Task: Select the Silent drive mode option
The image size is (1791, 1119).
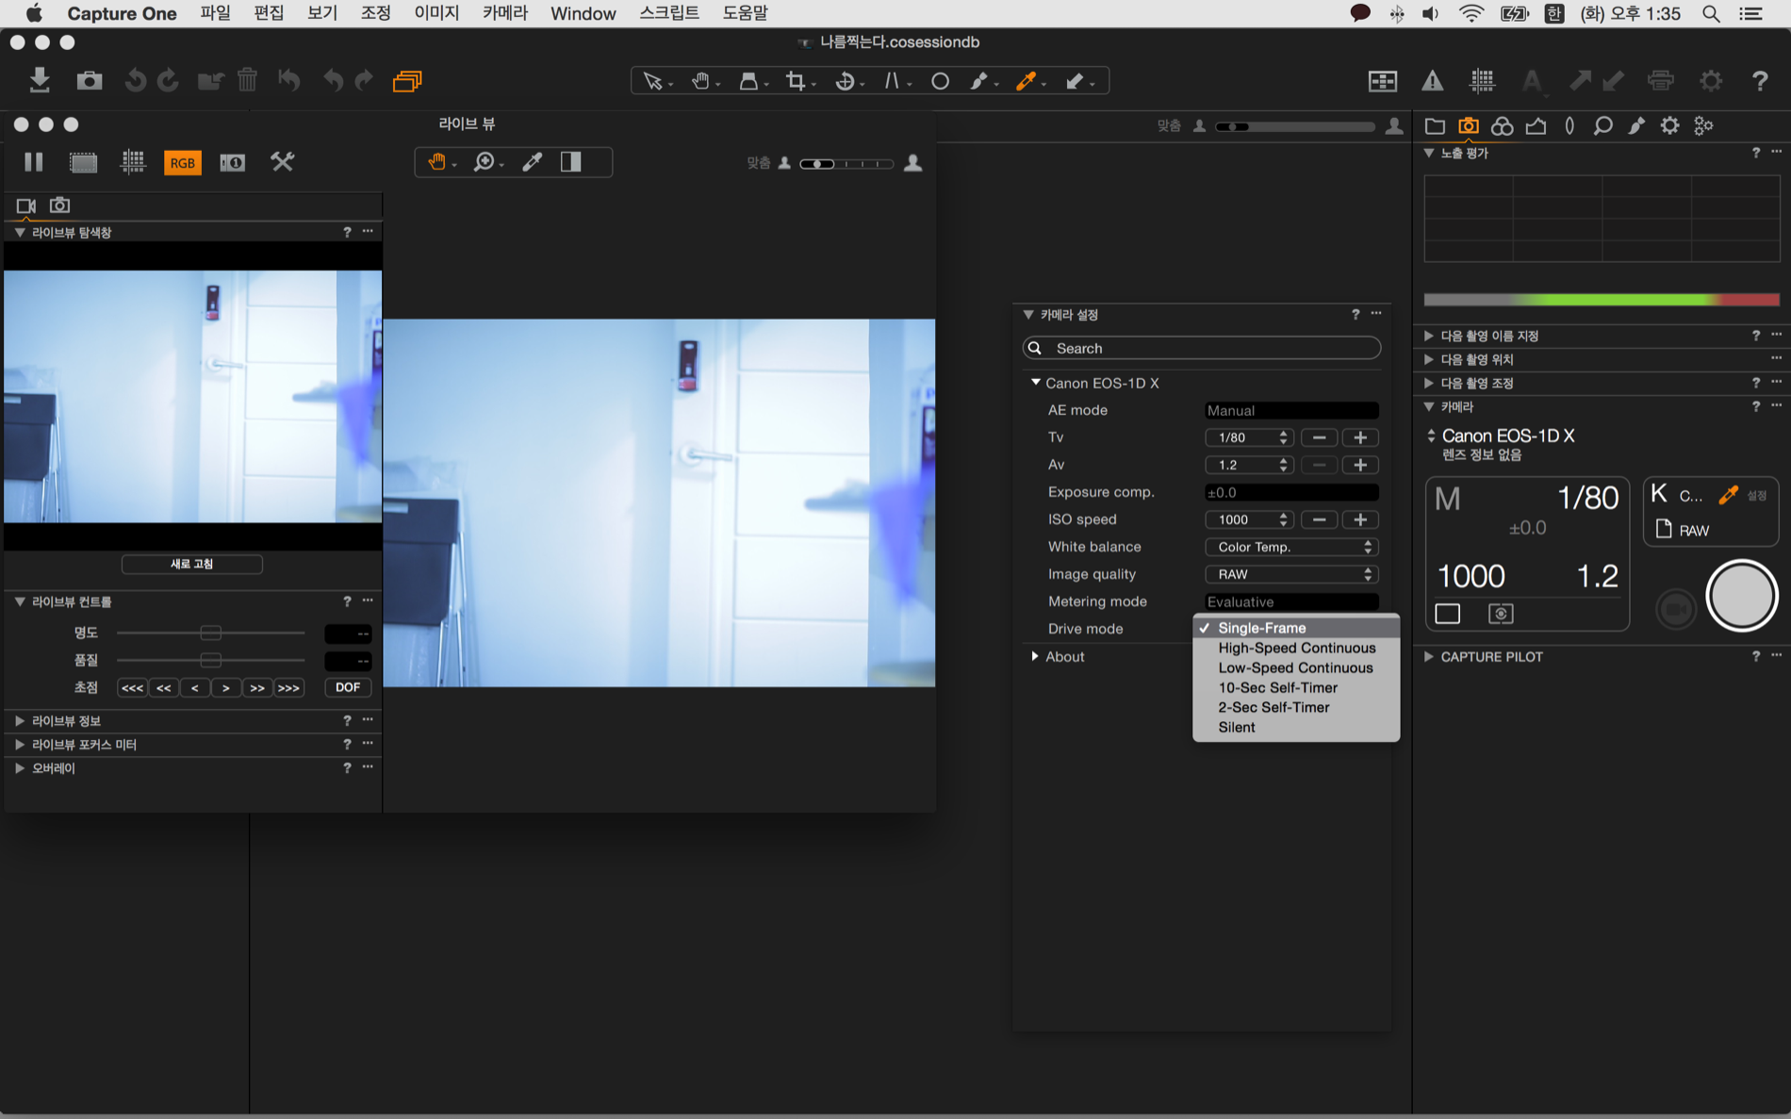Action: [1236, 727]
